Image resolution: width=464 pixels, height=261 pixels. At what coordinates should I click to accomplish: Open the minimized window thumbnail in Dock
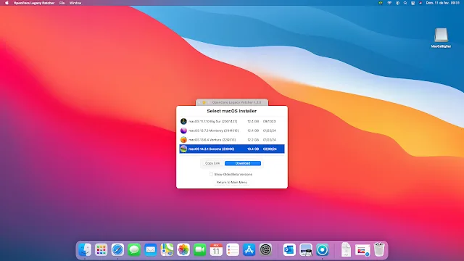[x=362, y=250]
